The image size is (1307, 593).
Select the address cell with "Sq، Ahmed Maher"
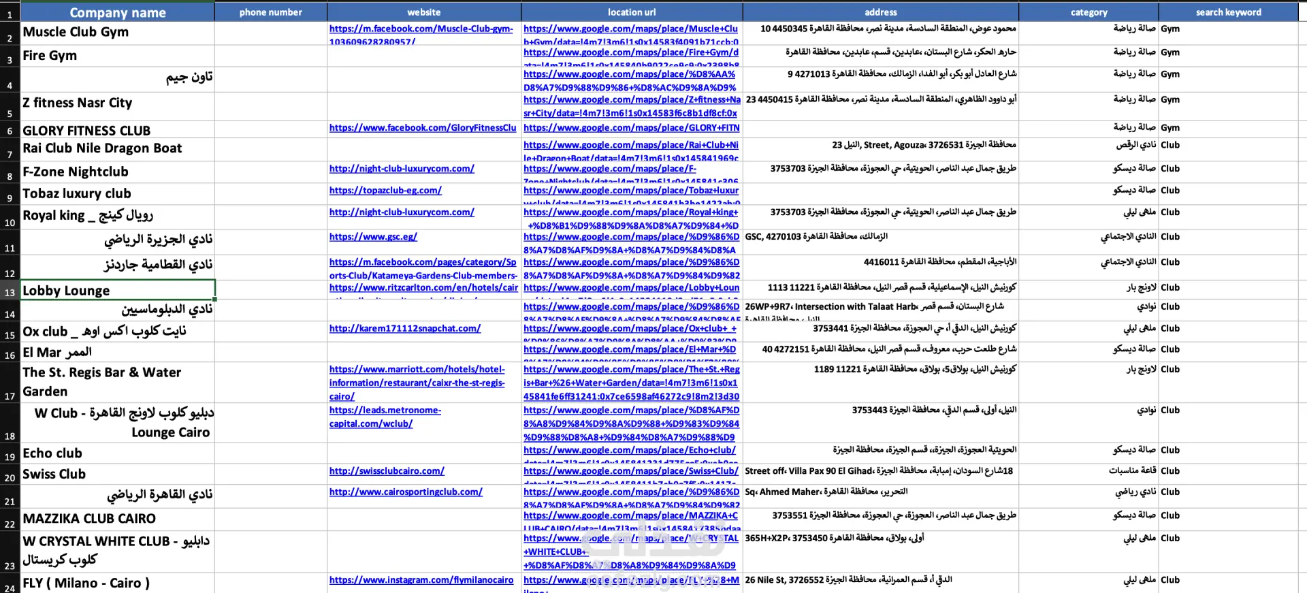(x=881, y=496)
